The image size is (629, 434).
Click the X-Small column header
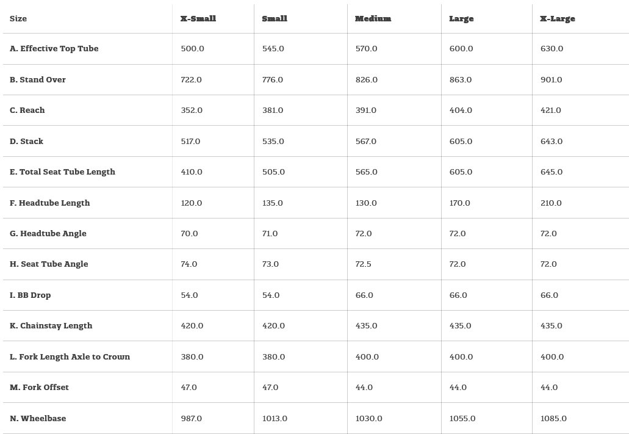click(198, 19)
